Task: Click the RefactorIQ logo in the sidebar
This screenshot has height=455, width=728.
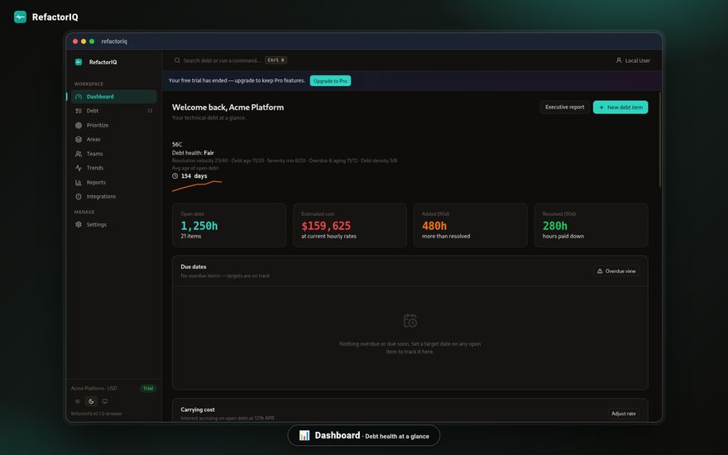Action: click(x=79, y=62)
